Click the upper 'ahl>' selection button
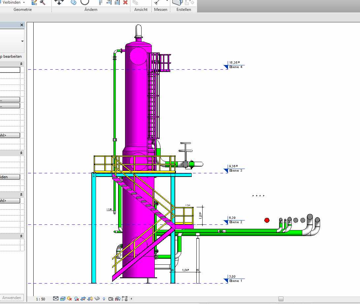The height and width of the screenshot is (304, 360). 10,135
